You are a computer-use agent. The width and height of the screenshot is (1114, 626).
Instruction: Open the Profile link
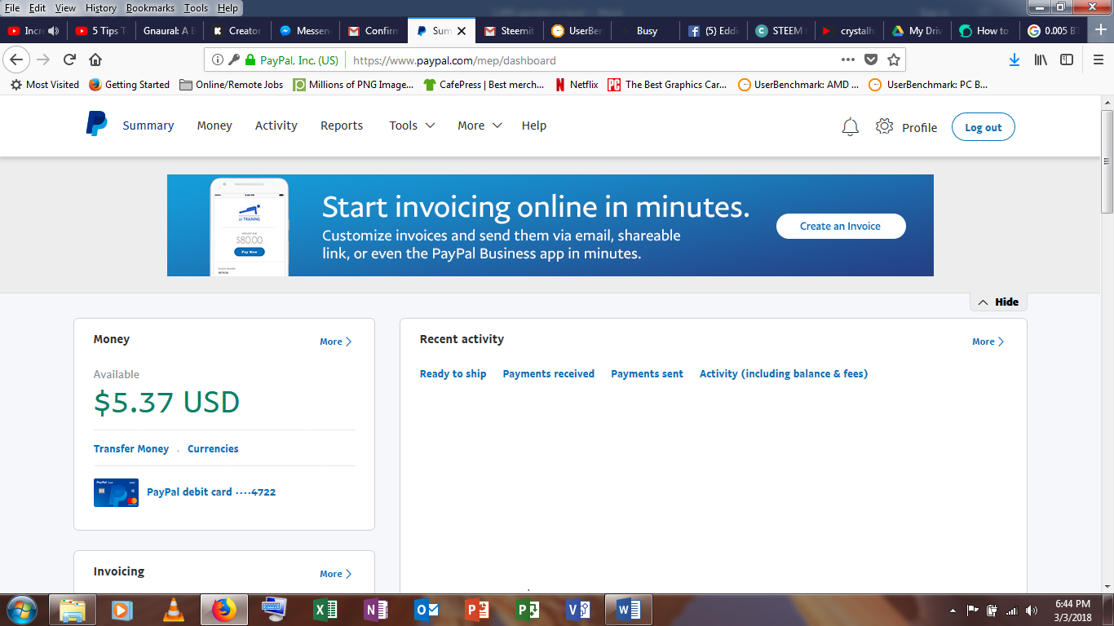click(919, 127)
